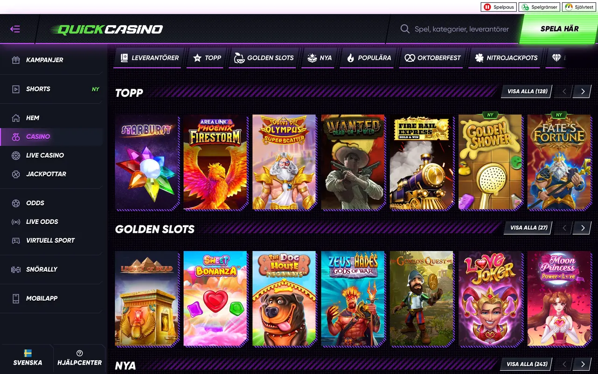Click the Spelpaus red pause icon
The image size is (598, 374).
coord(488,7)
